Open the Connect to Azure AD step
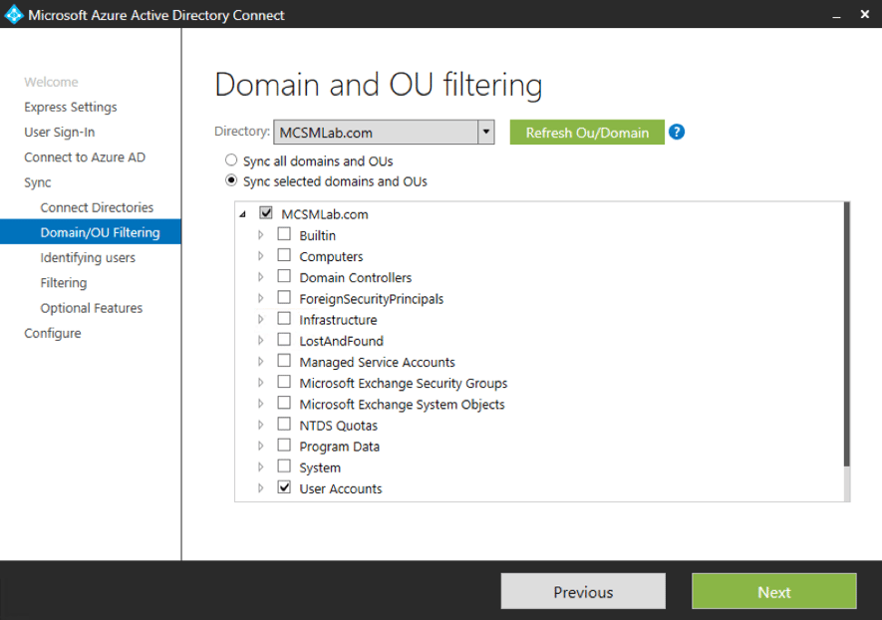The height and width of the screenshot is (620, 882). point(85,157)
